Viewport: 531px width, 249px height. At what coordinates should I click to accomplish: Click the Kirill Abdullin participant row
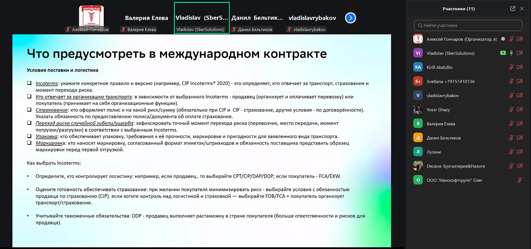click(x=460, y=67)
